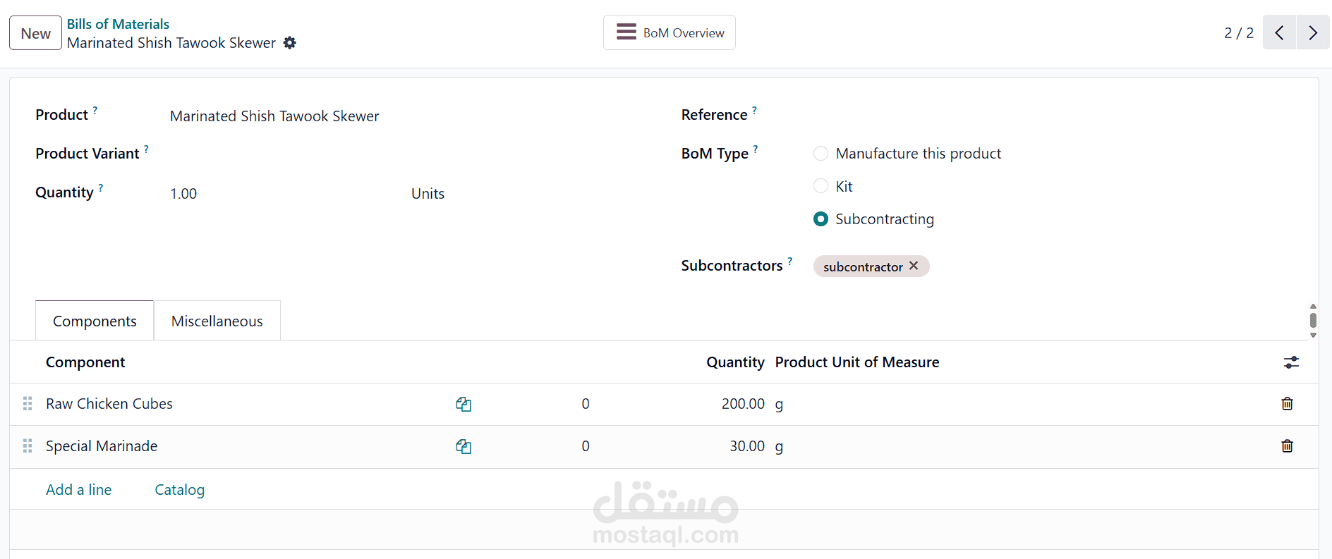Select the Subcontracting radio option
This screenshot has height=559, width=1332.
point(821,219)
